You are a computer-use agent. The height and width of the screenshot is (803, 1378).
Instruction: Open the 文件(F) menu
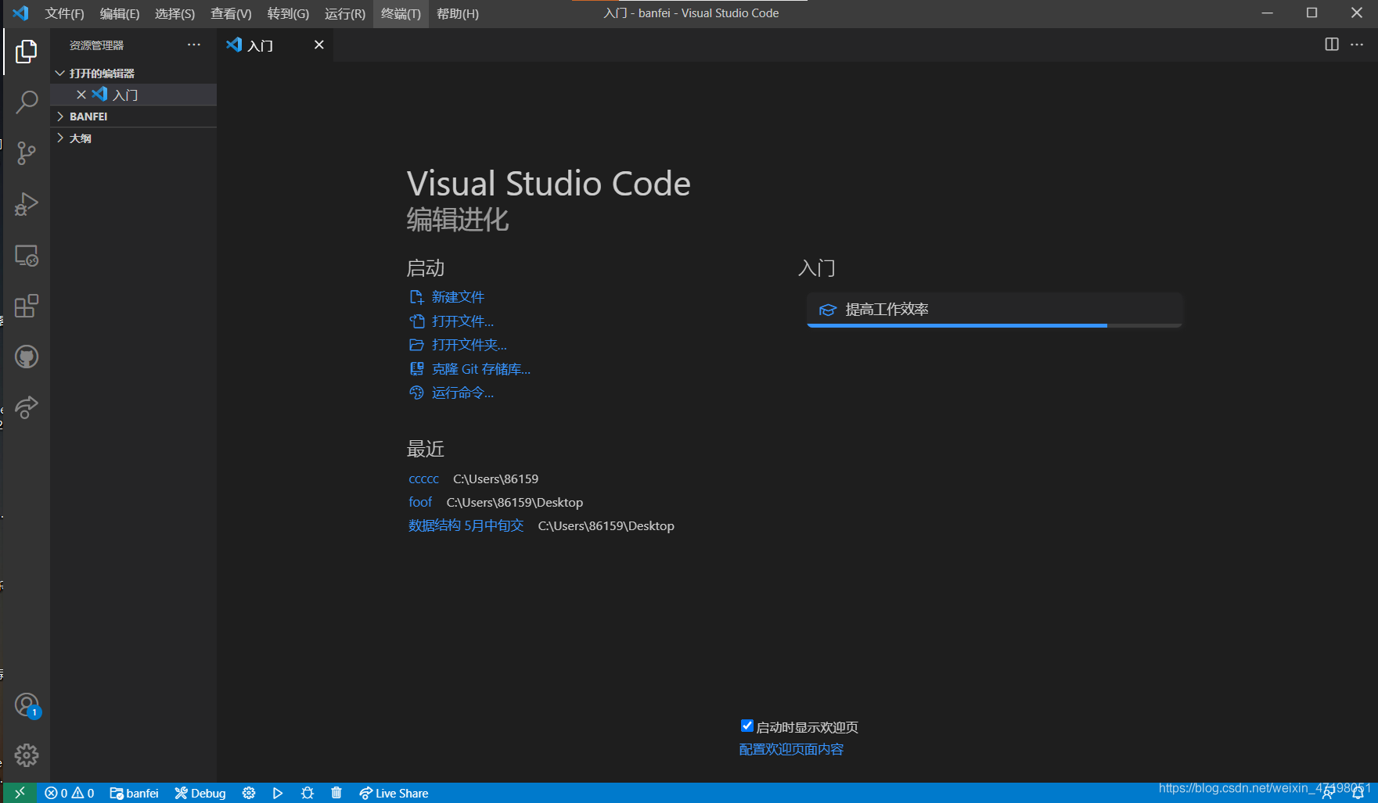[x=64, y=13]
